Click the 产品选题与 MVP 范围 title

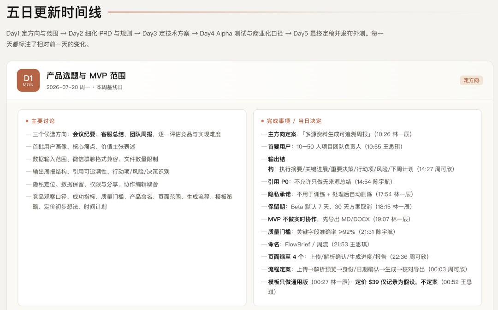86,76
